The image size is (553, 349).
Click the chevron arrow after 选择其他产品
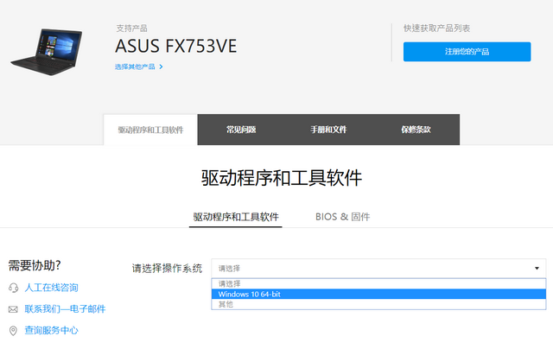pos(161,67)
